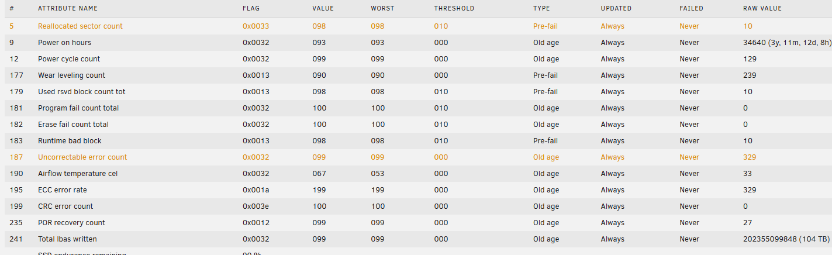832x255 pixels.
Task: Click the Program fail count total row
Action: point(416,108)
